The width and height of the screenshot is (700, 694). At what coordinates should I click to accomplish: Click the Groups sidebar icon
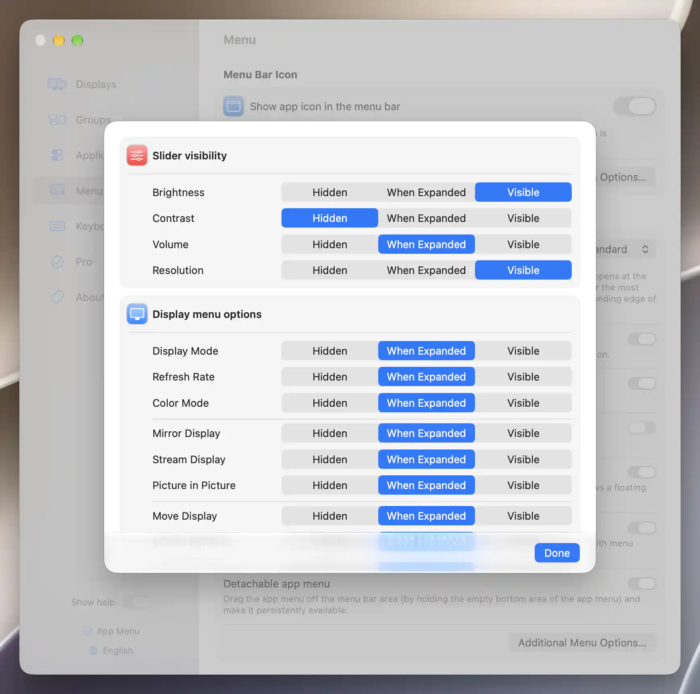click(57, 119)
